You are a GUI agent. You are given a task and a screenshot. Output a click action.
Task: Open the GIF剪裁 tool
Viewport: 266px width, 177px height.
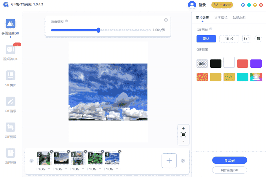click(10, 130)
